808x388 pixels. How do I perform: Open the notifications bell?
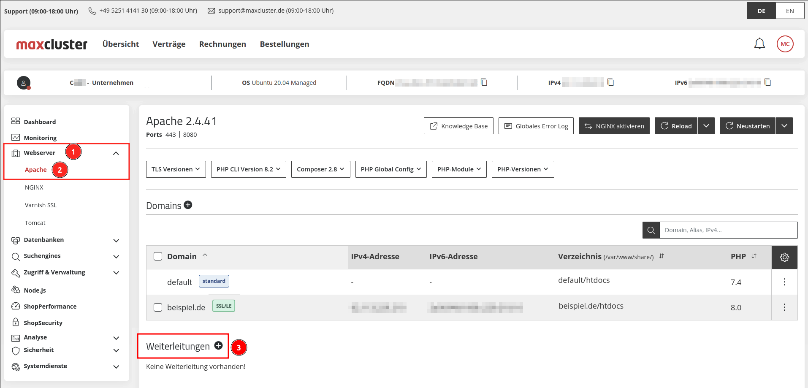759,44
